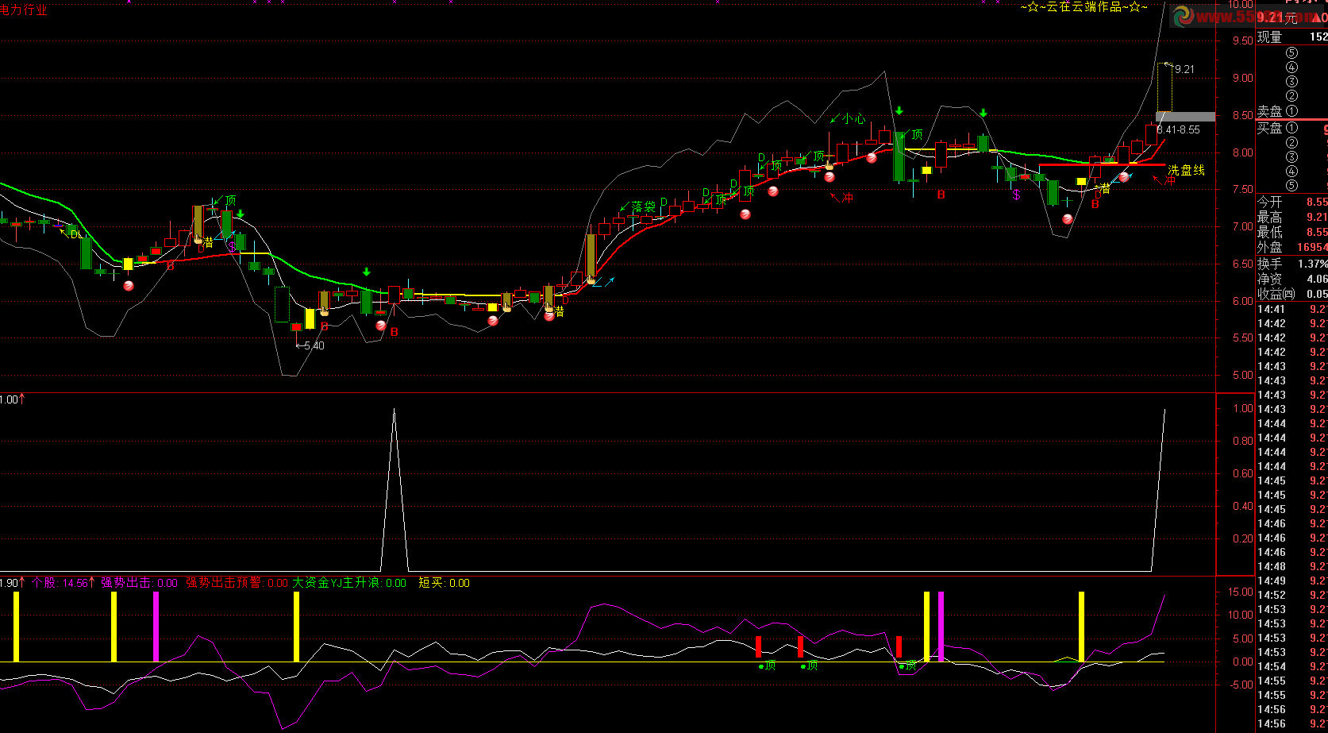
Task: Click the 8.41-8.55 gap range label
Action: pos(1179,129)
